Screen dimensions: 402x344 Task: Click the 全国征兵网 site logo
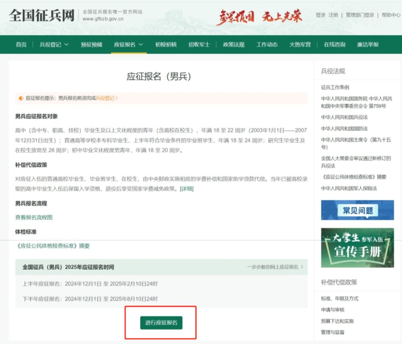pyautogui.click(x=42, y=15)
